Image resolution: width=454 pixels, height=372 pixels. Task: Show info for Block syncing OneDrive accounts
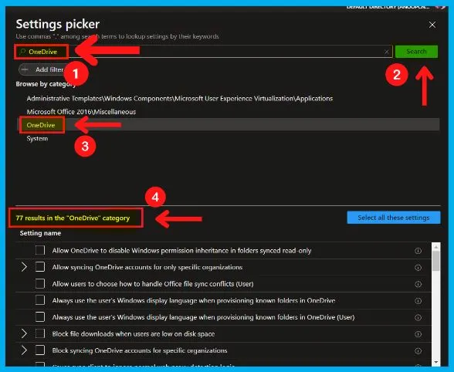click(418, 351)
